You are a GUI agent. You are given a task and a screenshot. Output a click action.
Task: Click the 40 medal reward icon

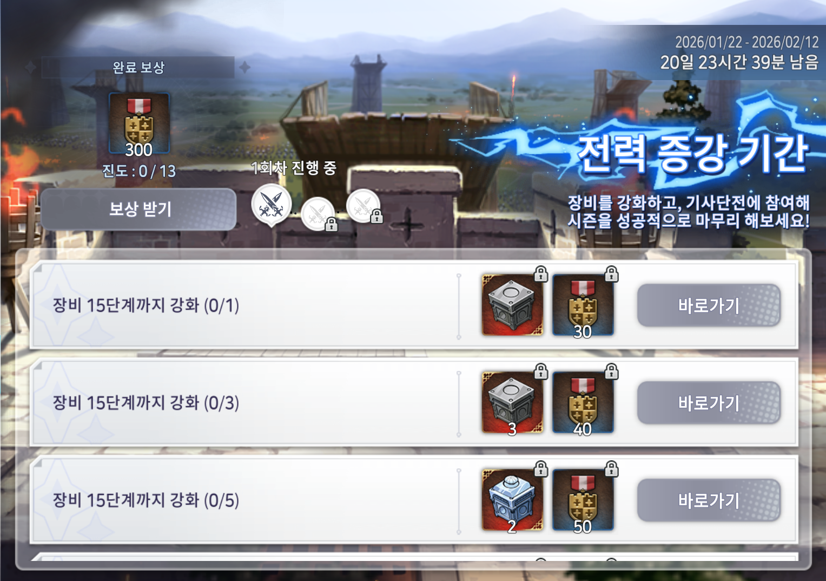[x=583, y=402]
